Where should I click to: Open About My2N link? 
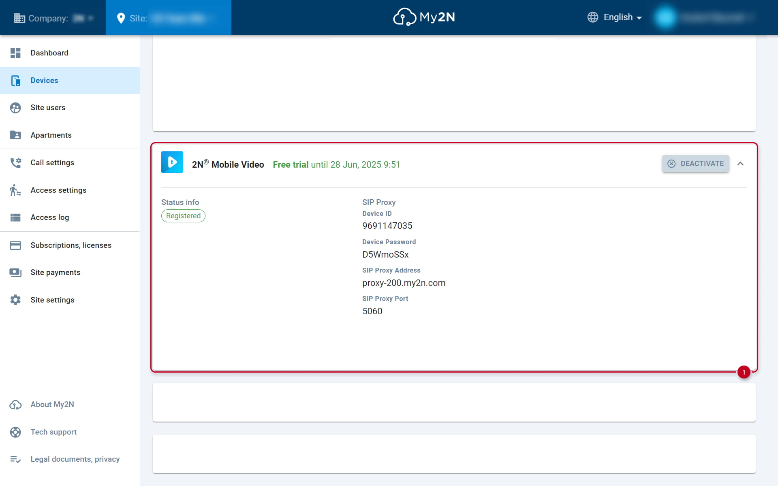[x=70, y=405]
